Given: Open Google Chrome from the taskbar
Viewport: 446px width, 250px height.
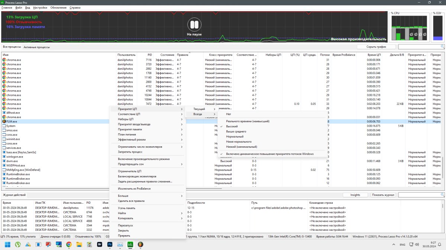Looking at the screenshot, I should tap(69, 244).
